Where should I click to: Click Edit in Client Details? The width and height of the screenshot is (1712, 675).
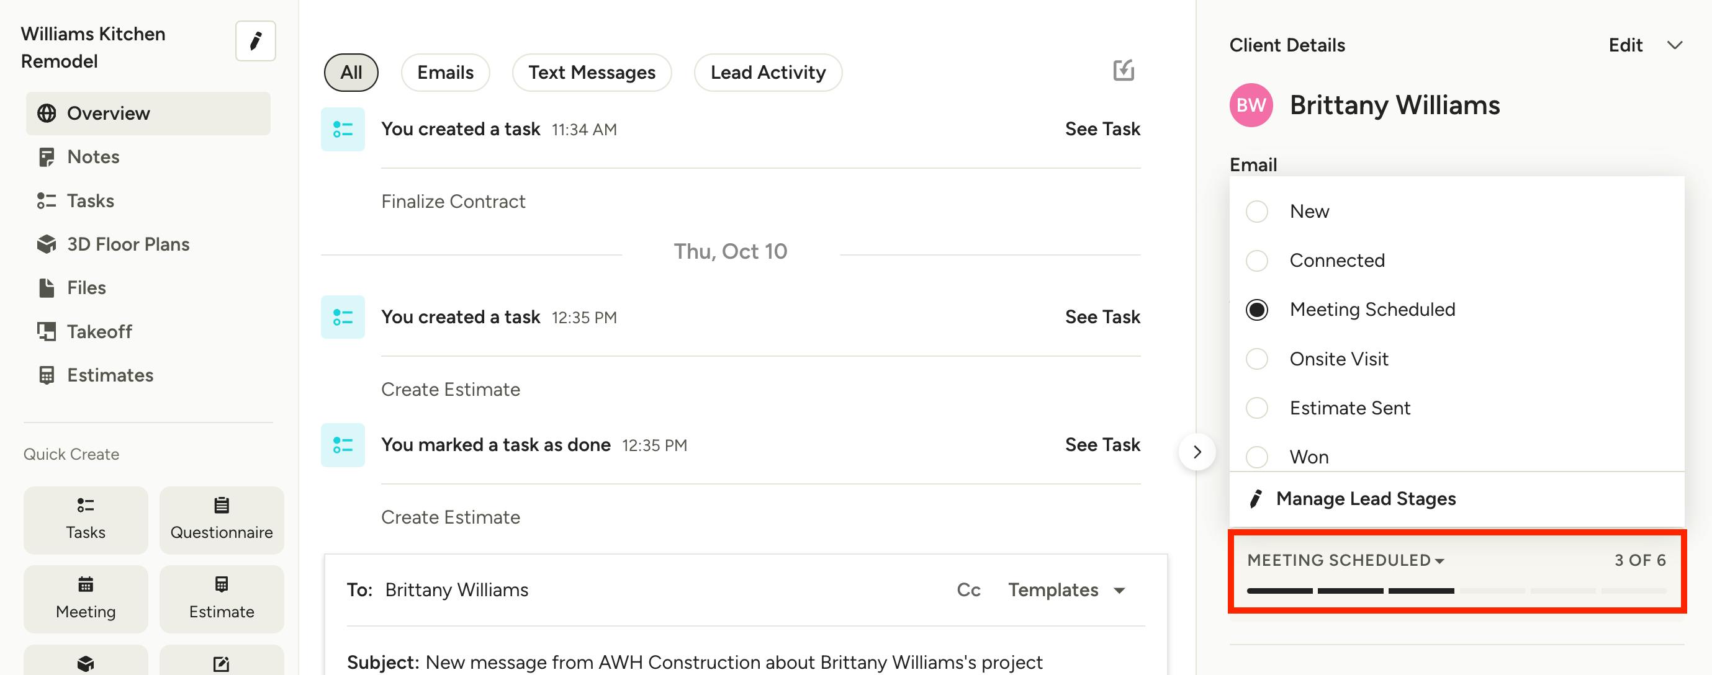tap(1624, 45)
